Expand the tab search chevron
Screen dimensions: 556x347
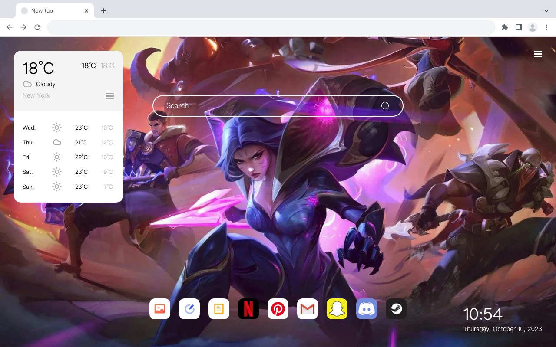point(546,11)
